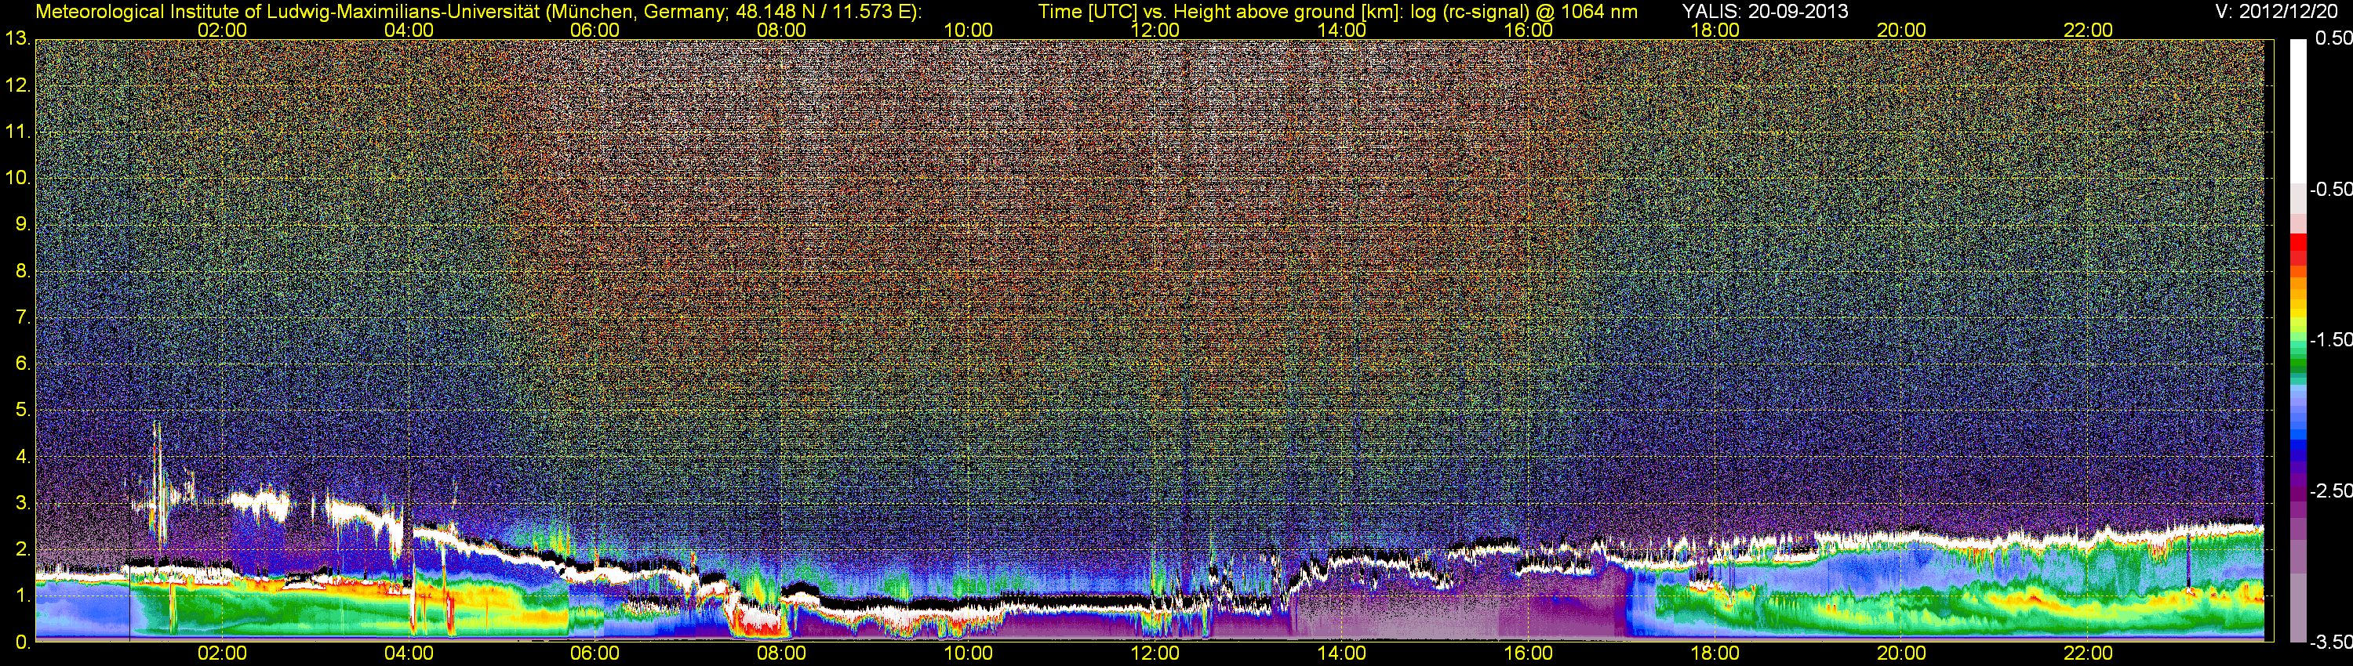Click the height axis label 2.
This screenshot has width=2353, height=666.
22,549
